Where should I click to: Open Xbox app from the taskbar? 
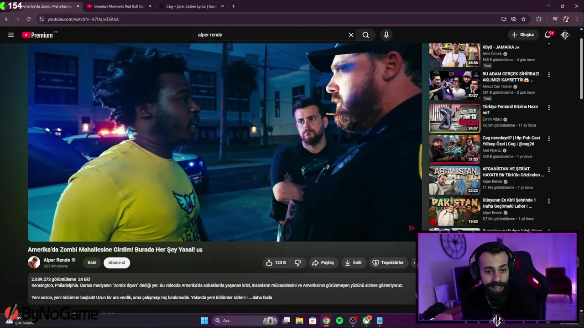tap(366, 321)
